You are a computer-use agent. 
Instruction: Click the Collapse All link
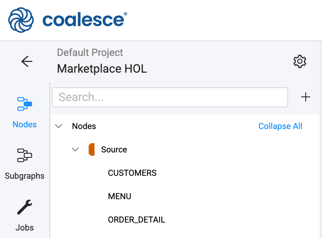point(280,126)
